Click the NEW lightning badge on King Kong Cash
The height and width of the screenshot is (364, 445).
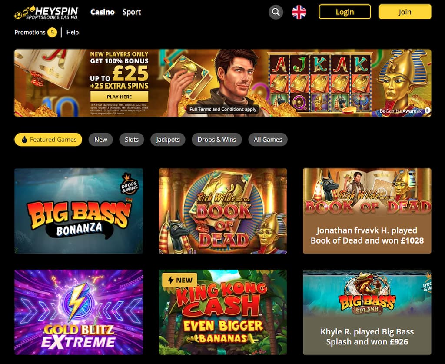coord(179,280)
